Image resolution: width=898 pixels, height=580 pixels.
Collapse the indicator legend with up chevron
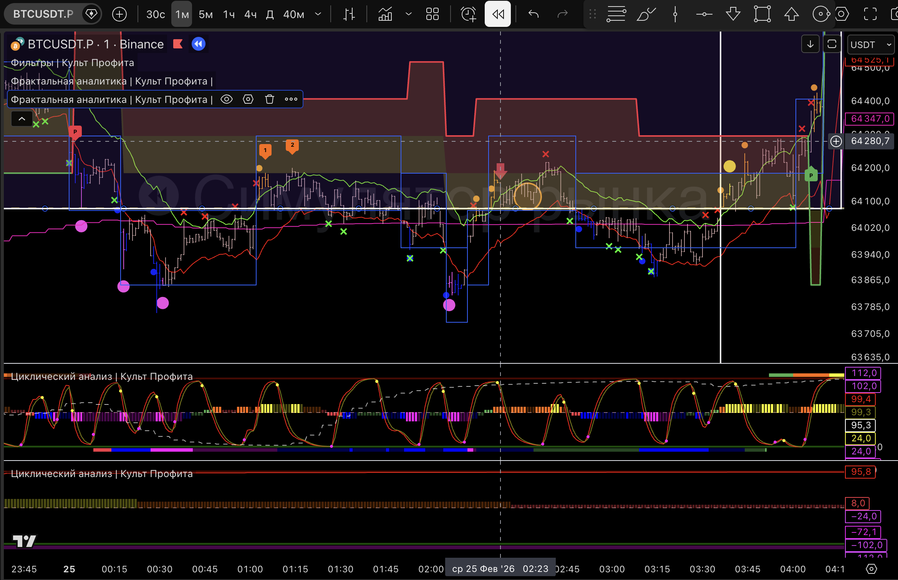click(22, 119)
